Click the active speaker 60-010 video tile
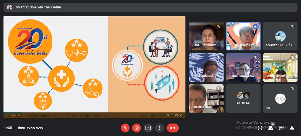The image size is (301, 136). [x=243, y=36]
